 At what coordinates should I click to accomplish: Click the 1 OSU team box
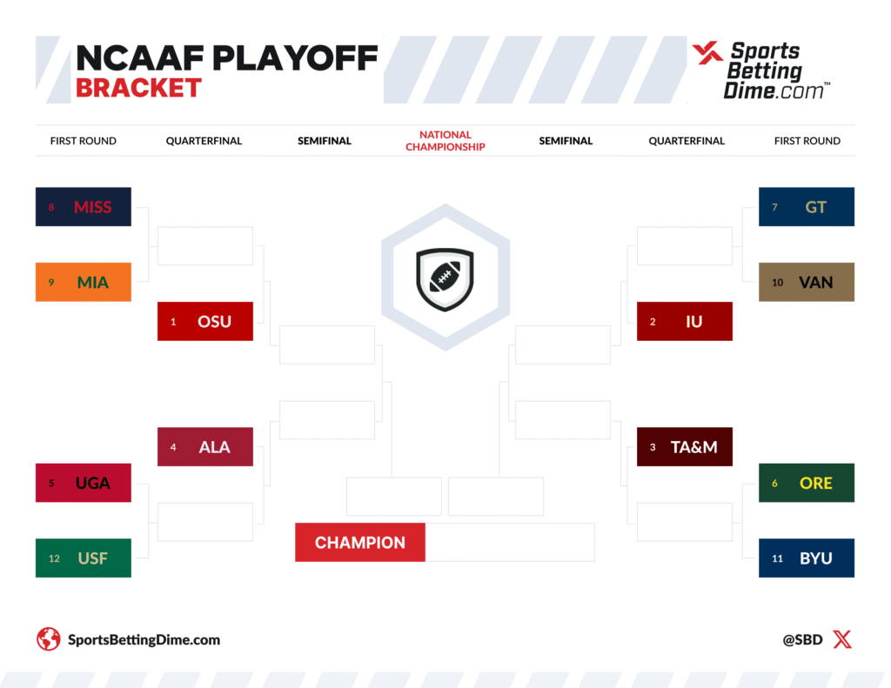tap(205, 321)
